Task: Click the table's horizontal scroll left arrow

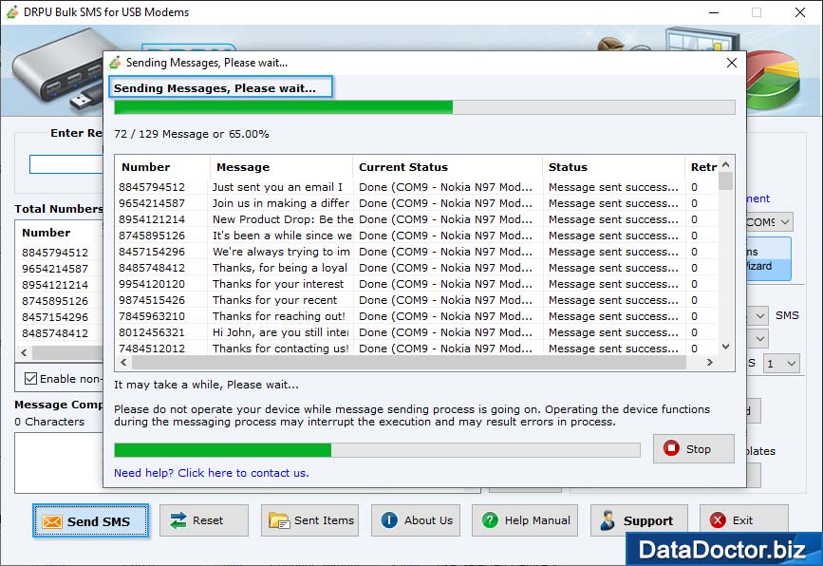Action: click(x=123, y=362)
